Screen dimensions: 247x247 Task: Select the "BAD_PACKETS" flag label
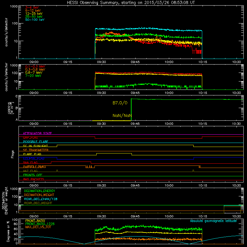(34, 179)
